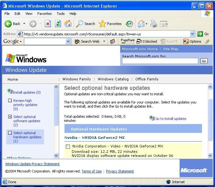Image resolution: width=215 pixels, height=187 pixels.
Task: Open the Search Web dropdown arrow
Action: coord(104,41)
